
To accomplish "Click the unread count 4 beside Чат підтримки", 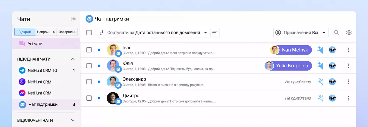I will (74, 105).
